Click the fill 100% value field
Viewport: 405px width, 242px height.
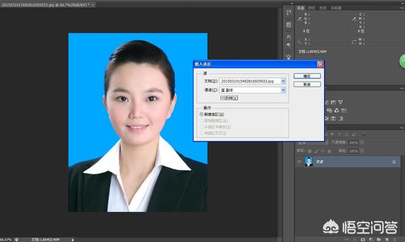353,151
